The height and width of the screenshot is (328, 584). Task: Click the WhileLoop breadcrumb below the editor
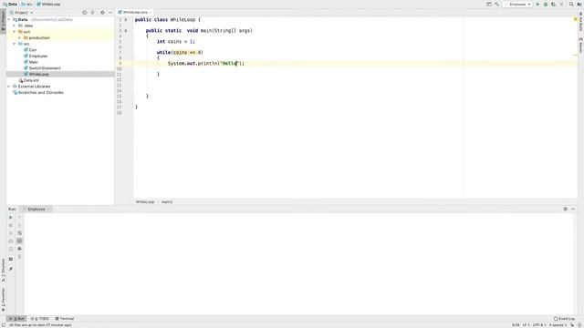(145, 202)
